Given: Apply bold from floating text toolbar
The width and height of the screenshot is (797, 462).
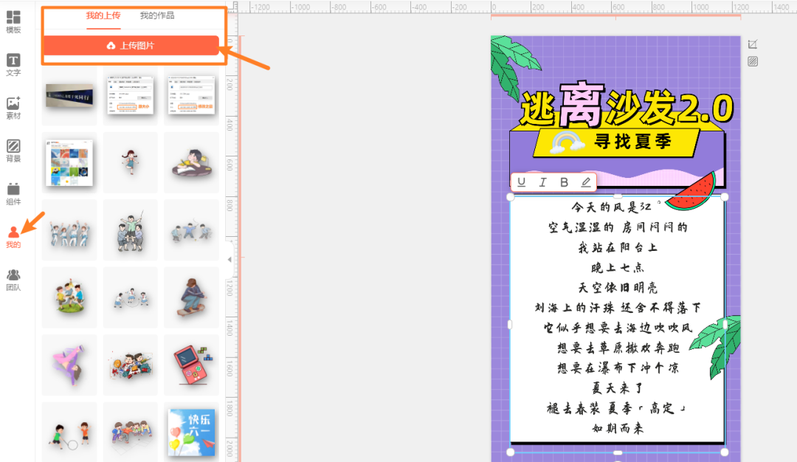Looking at the screenshot, I should click(565, 182).
